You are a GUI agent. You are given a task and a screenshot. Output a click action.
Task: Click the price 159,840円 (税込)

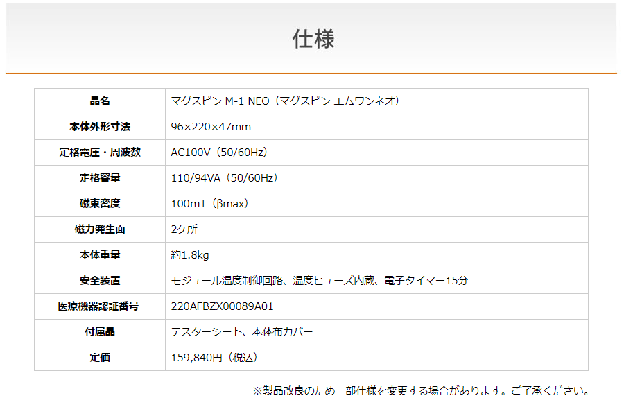coord(214,358)
